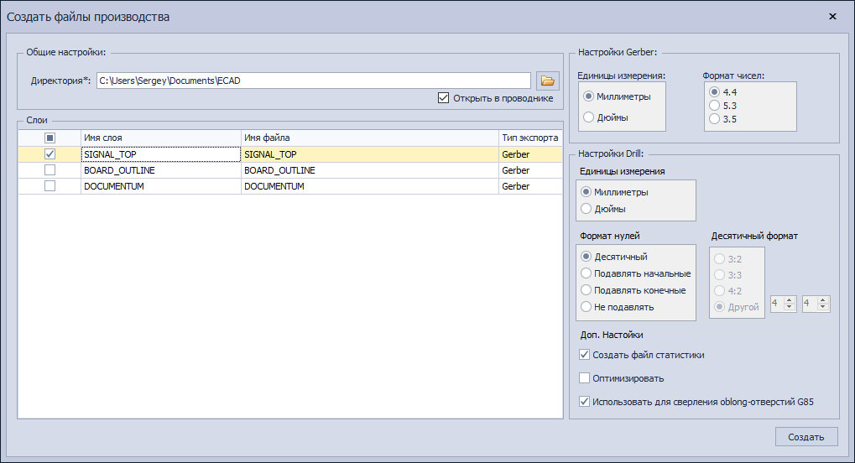Viewport: 855px width, 463px height.
Task: Select number format 4.4
Action: click(714, 92)
